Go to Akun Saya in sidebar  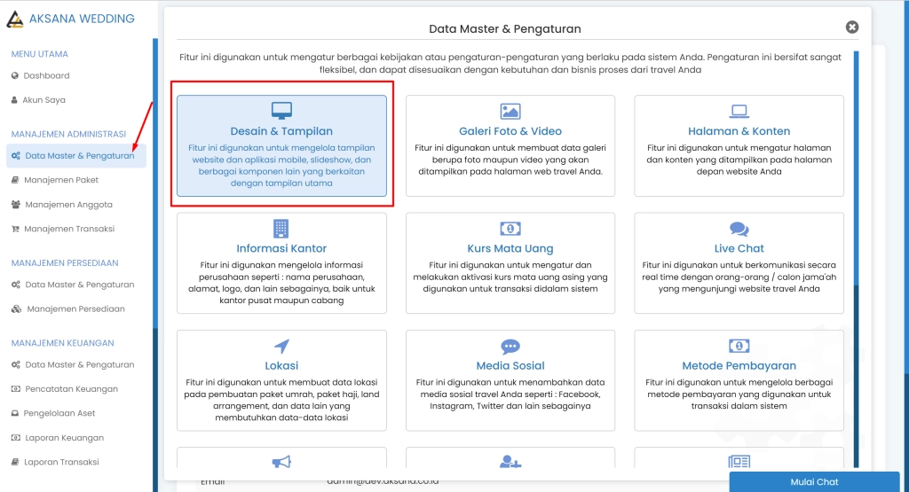click(43, 100)
